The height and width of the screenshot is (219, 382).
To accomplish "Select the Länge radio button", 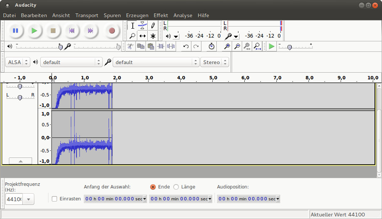I will [176, 187].
